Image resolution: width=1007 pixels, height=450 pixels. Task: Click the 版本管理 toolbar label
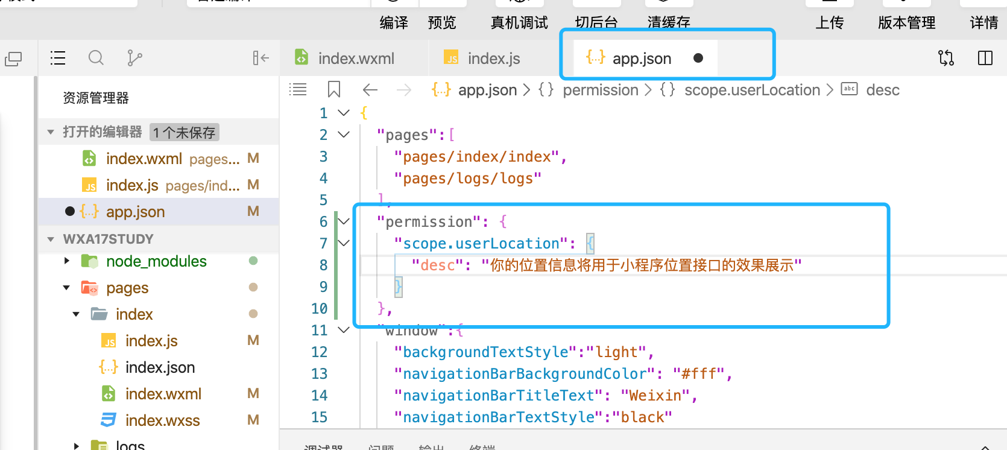[907, 23]
